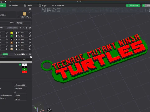Toggle the Advanced settings switch

point(23,54)
